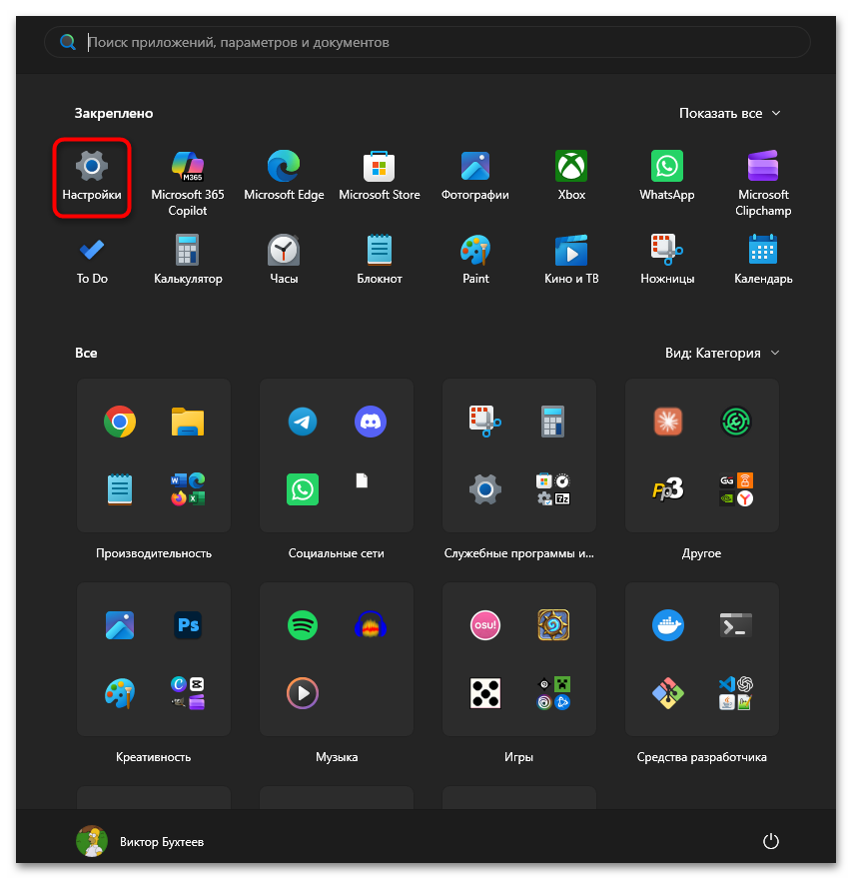Click the Другое category label
Screen dimensions: 852x879
tap(702, 553)
